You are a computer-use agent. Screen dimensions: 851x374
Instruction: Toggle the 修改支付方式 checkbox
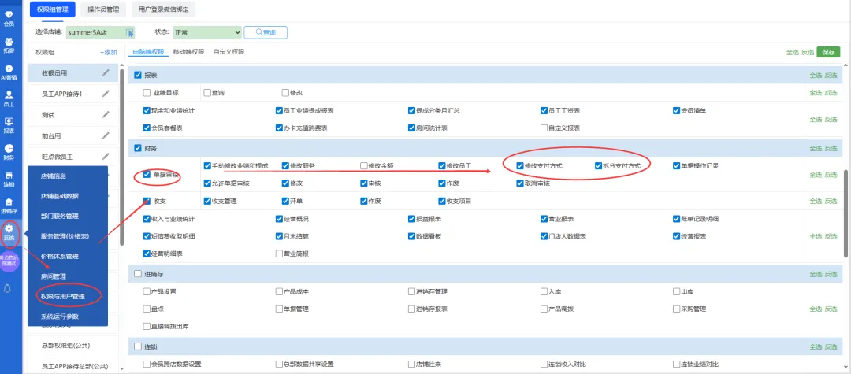pyautogui.click(x=520, y=165)
